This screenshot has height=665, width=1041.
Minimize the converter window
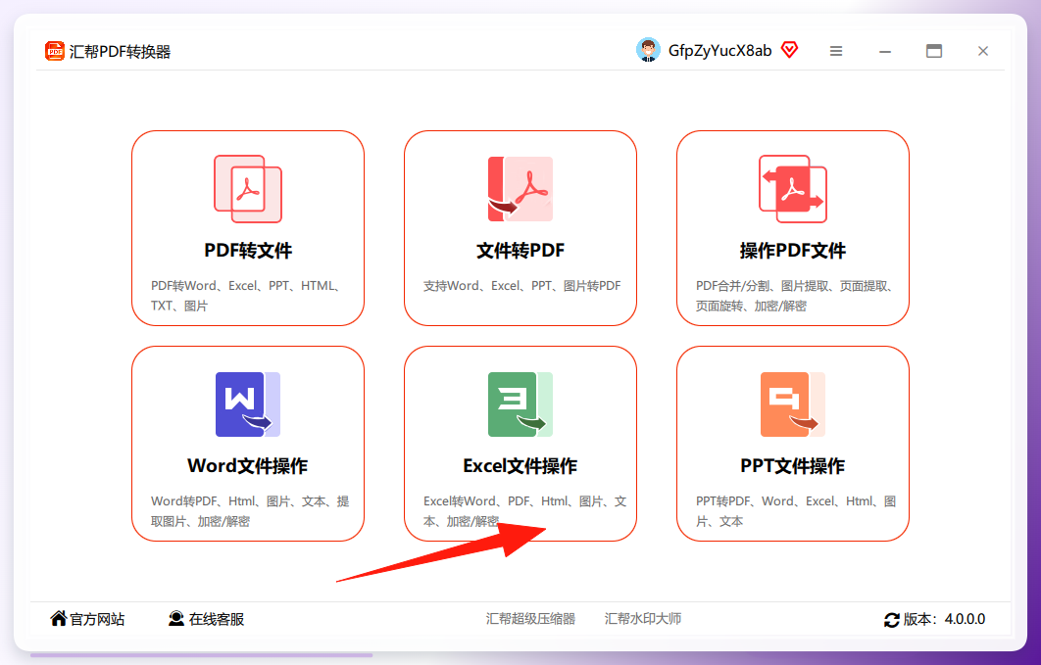pos(885,51)
